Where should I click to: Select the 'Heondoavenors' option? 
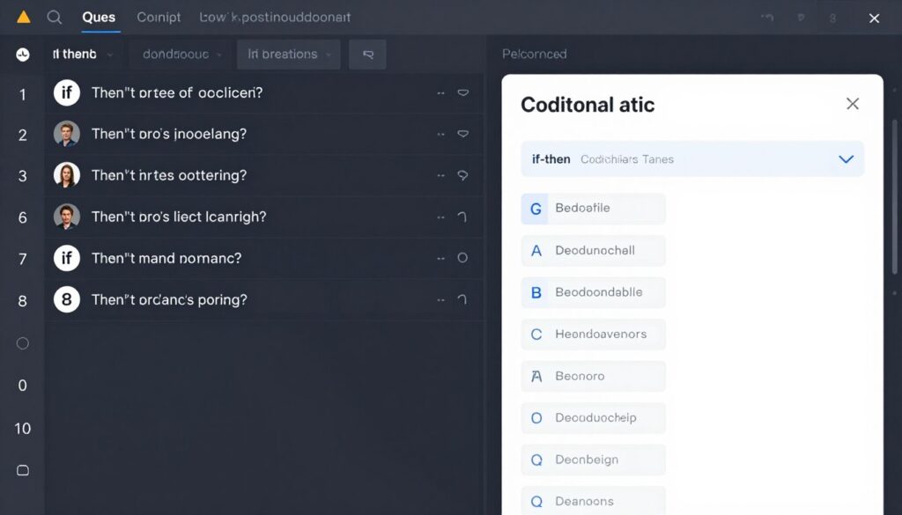tap(593, 335)
